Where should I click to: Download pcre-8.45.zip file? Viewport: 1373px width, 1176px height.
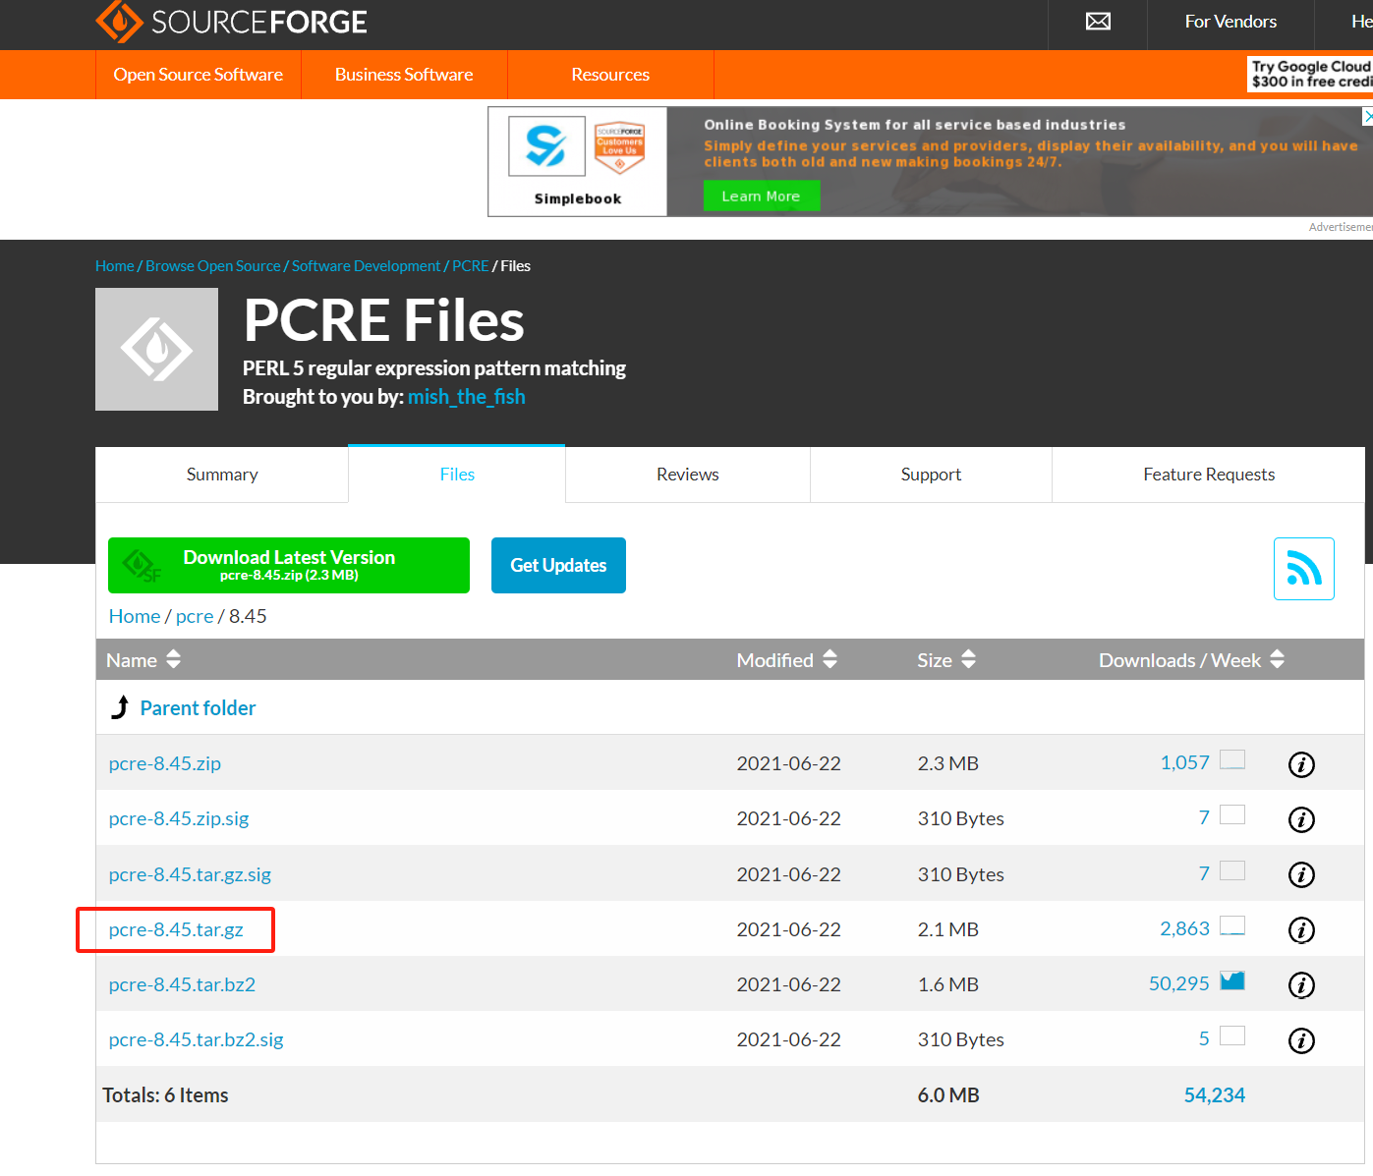[165, 763]
